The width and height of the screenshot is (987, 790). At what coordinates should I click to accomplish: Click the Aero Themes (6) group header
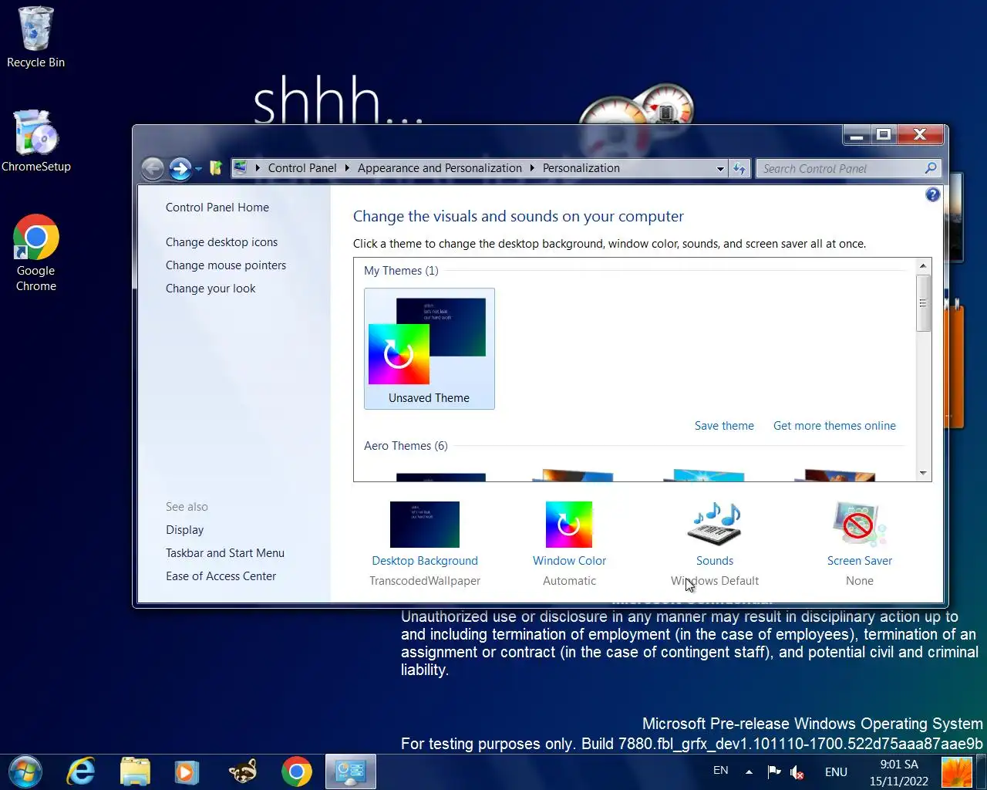pyautogui.click(x=406, y=446)
